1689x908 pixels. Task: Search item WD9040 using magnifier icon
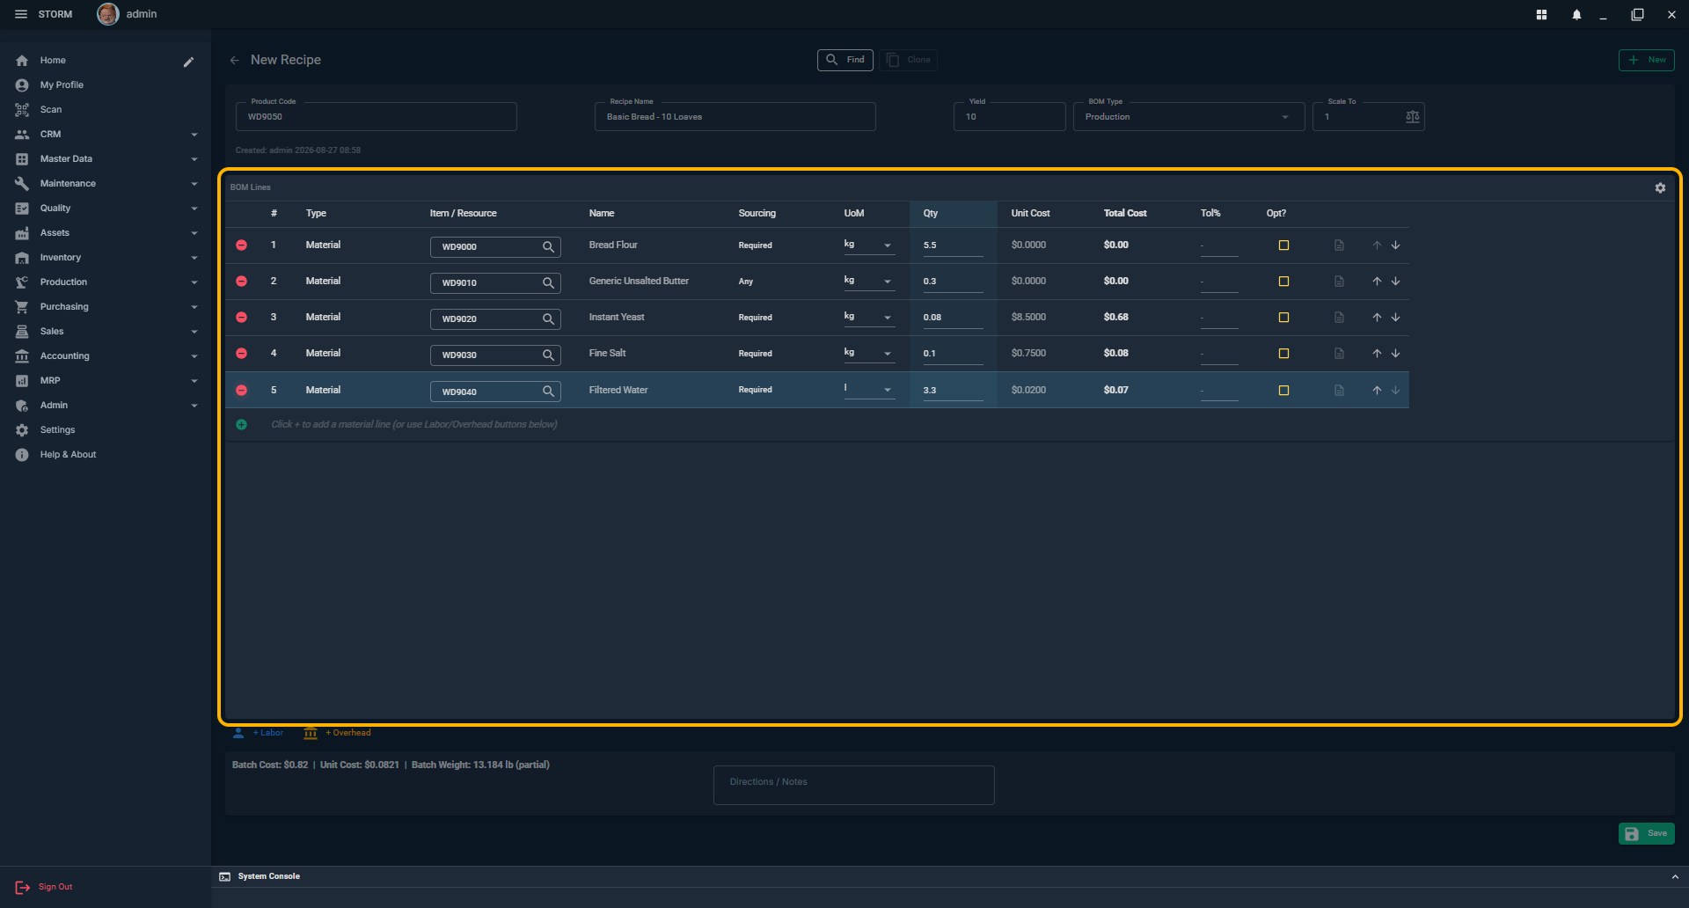(x=548, y=391)
